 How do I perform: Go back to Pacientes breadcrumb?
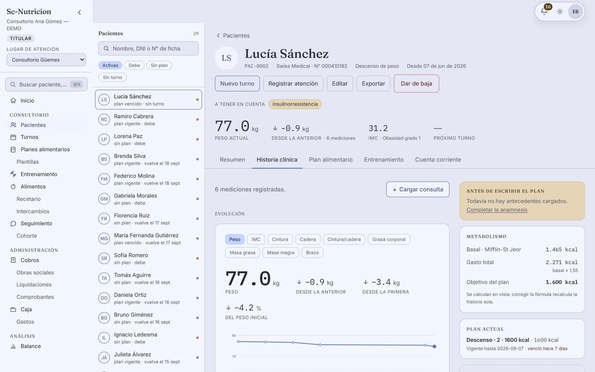coord(233,36)
